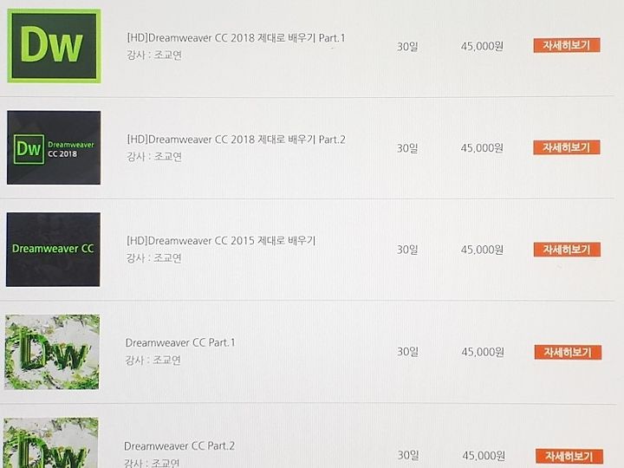View details for CC 2018 Part.1 via 자세히보기
Viewport: 624px width, 468px height.
point(567,45)
